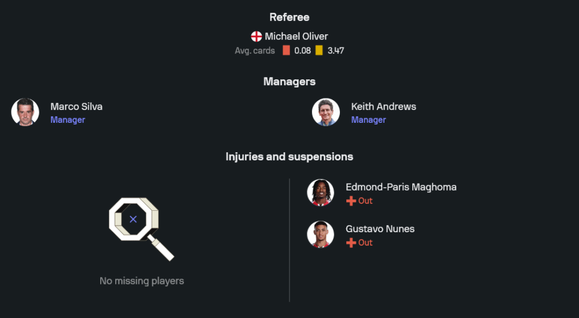
Task: Click Edmond-Paris Maghoma's player avatar
Action: pyautogui.click(x=321, y=193)
